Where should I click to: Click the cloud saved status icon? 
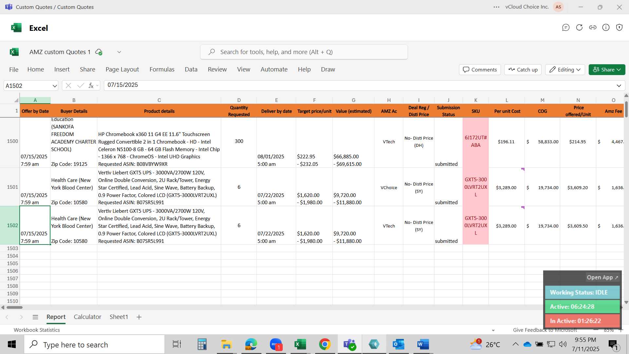(x=99, y=52)
